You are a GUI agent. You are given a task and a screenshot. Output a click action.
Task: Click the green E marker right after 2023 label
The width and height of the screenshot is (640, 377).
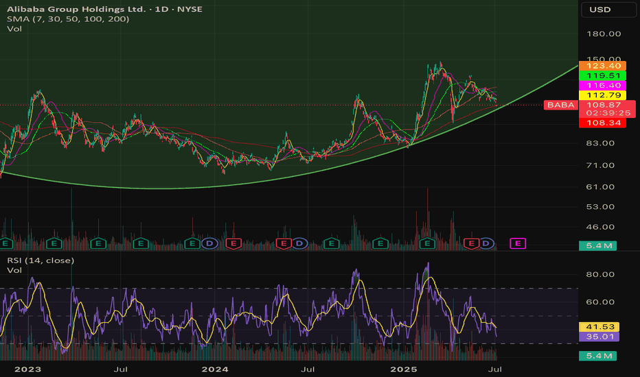point(54,244)
